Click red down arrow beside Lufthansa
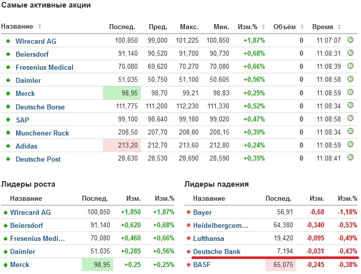This screenshot has height=274, width=361. pos(189,238)
